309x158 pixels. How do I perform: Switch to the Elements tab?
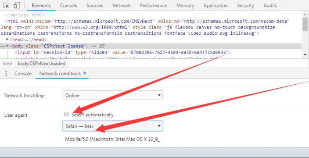[x=41, y=6]
